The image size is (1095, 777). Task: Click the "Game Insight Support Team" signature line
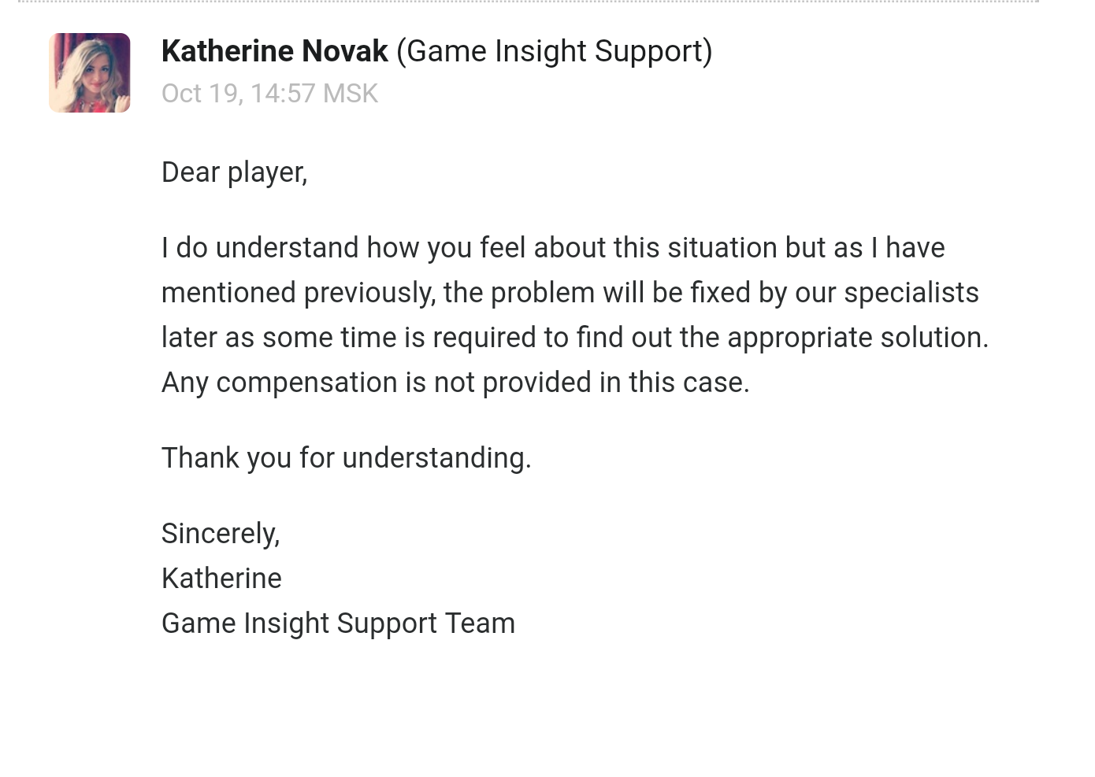(338, 623)
